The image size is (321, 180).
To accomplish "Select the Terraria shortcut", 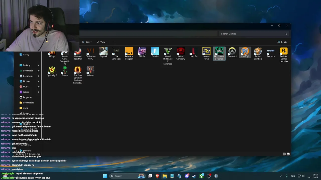I will click(65, 71).
